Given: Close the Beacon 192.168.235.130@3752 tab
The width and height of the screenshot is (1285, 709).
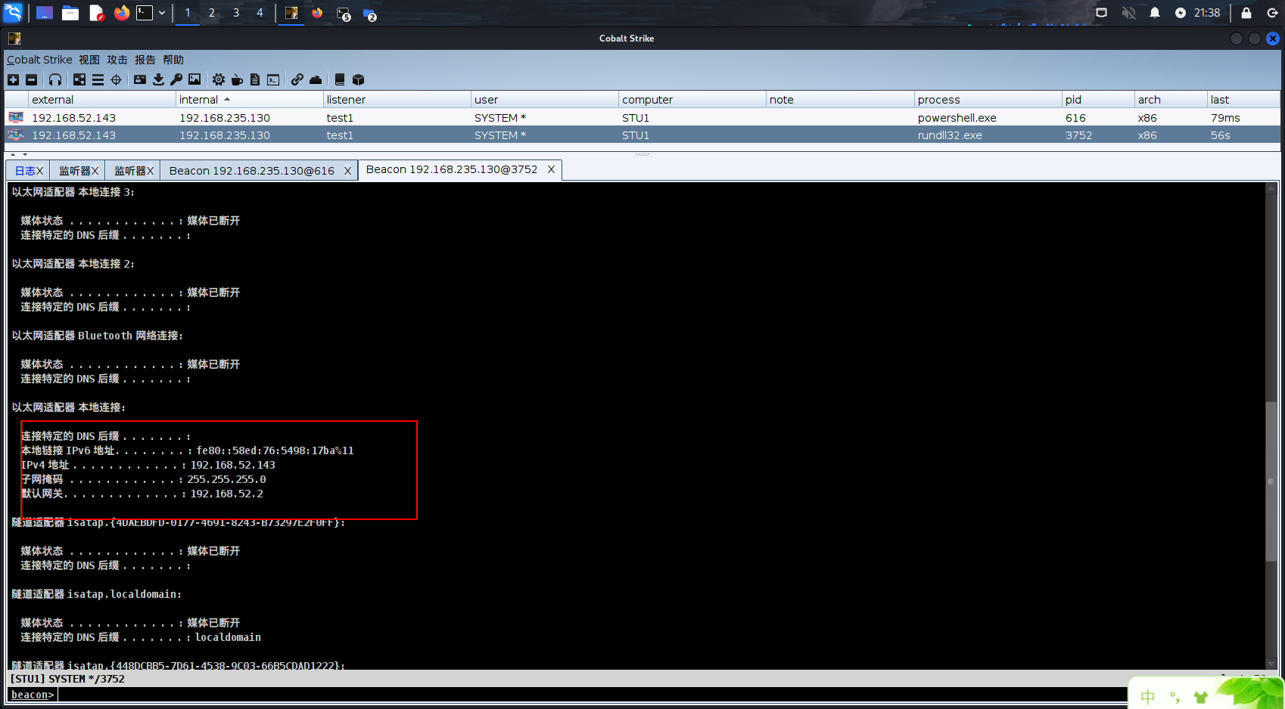Looking at the screenshot, I should 551,169.
